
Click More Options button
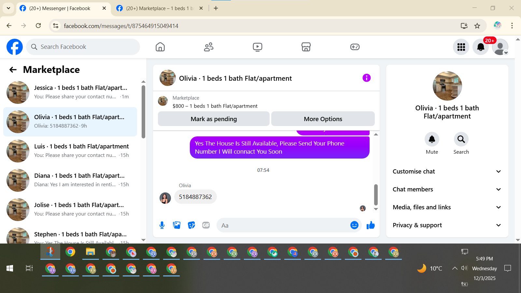[x=323, y=119]
